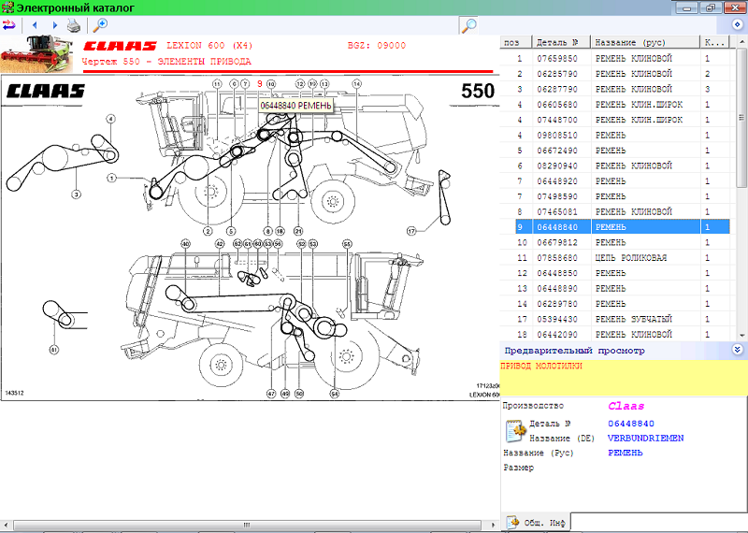Click the parts list scroll down arrow

click(741, 335)
